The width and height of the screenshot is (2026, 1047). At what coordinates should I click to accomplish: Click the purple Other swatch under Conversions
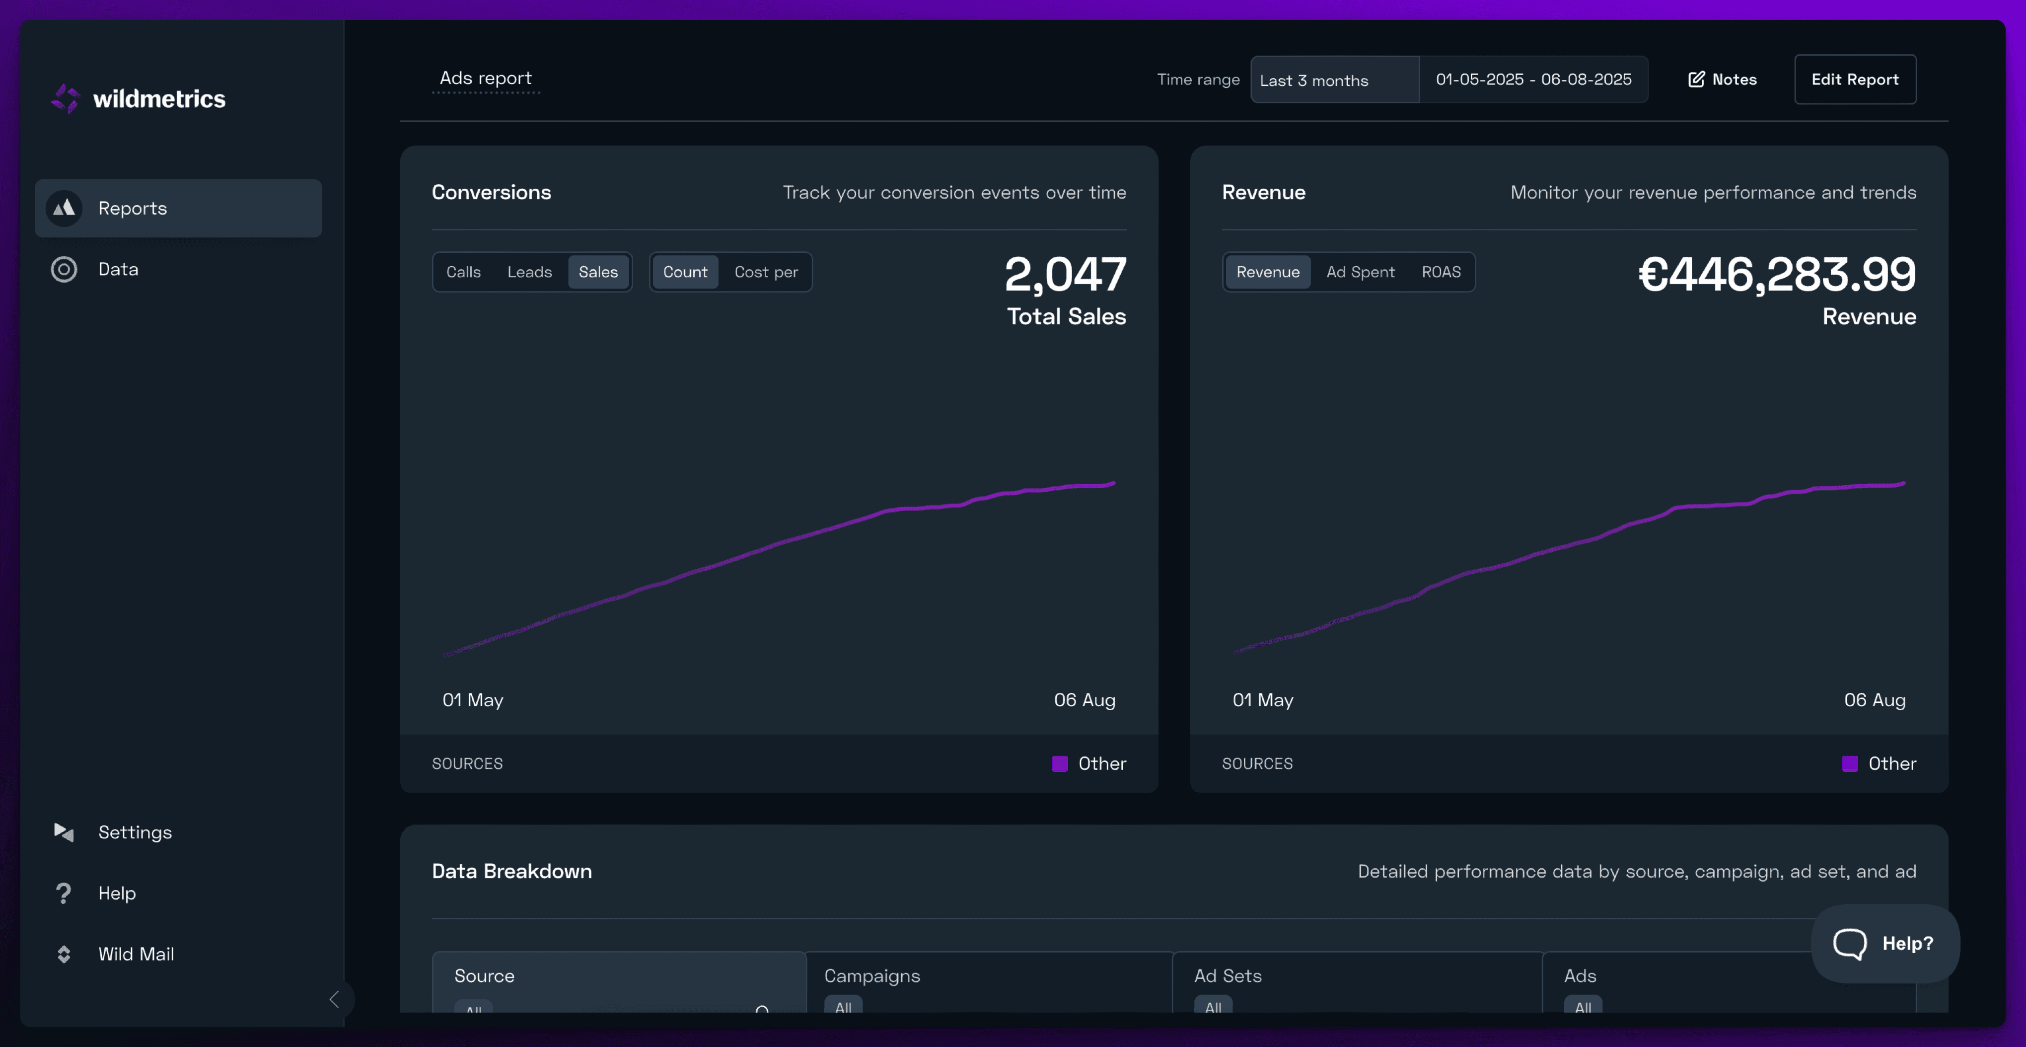coord(1059,764)
